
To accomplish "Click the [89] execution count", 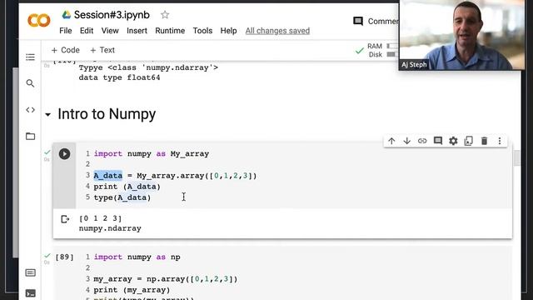I will coord(64,257).
